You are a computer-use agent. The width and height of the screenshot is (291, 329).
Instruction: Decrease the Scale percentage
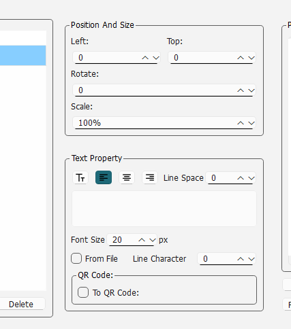point(251,123)
